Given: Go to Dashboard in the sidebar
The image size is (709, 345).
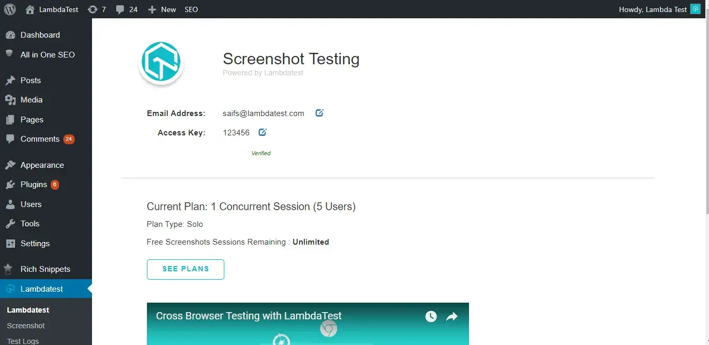Looking at the screenshot, I should (x=40, y=35).
